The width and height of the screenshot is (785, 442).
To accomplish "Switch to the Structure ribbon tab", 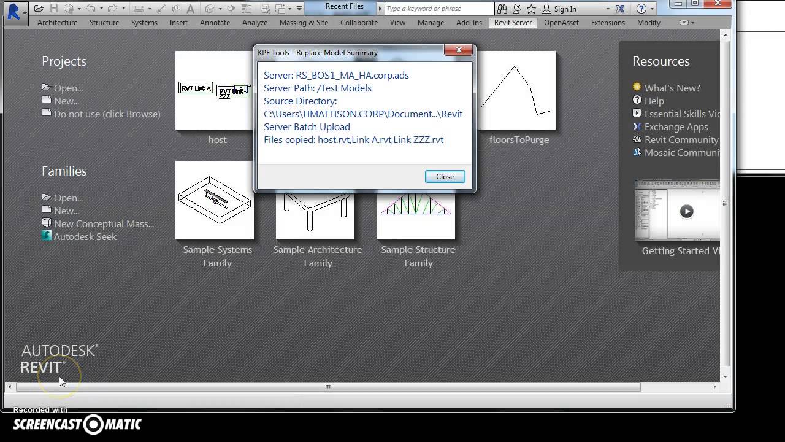I will click(x=104, y=23).
